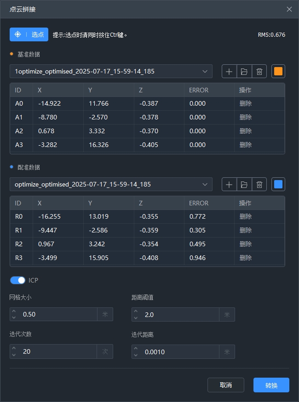Toggle the ICP switch off

pos(18,280)
